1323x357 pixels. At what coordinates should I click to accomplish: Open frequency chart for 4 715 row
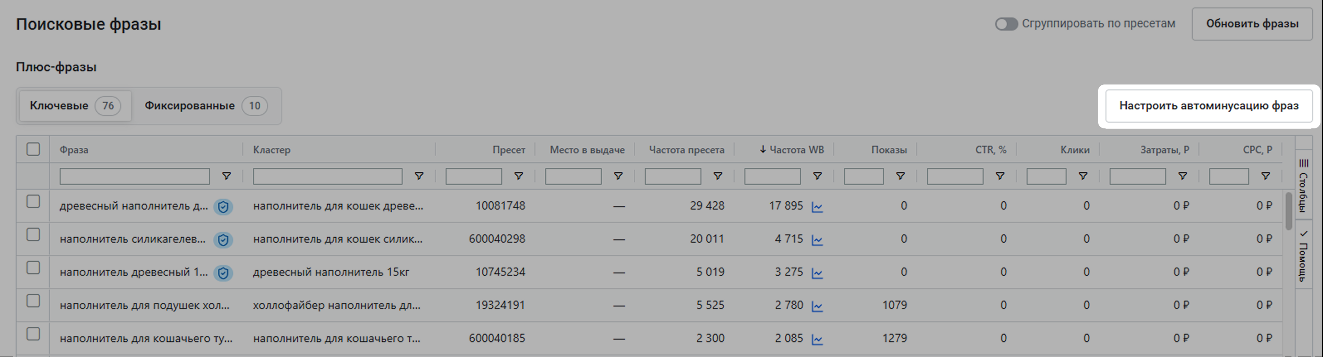[817, 240]
